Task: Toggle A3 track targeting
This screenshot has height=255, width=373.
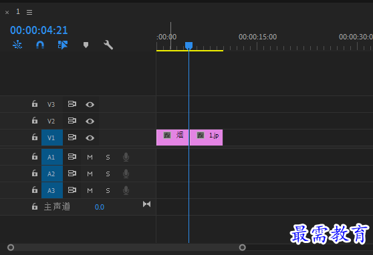Action: (x=52, y=190)
